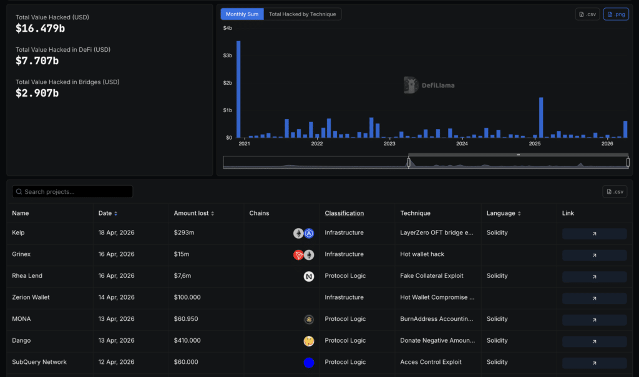Click the Classification column header
This screenshot has width=639, height=377.
coord(344,213)
